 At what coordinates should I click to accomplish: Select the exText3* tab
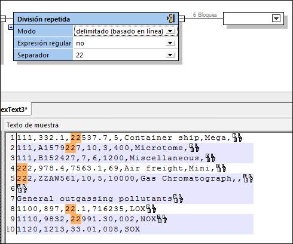click(x=14, y=109)
